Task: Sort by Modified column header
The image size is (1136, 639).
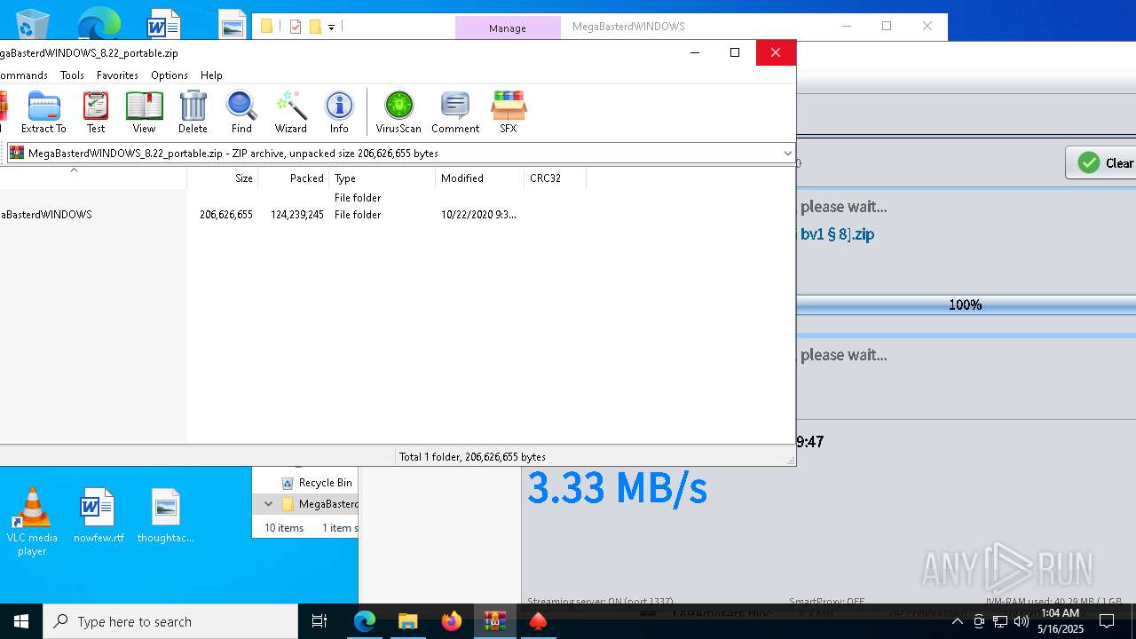Action: pyautogui.click(x=479, y=178)
